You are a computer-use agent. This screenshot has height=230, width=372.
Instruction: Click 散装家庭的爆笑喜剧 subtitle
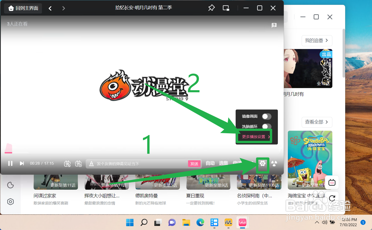point(51,203)
